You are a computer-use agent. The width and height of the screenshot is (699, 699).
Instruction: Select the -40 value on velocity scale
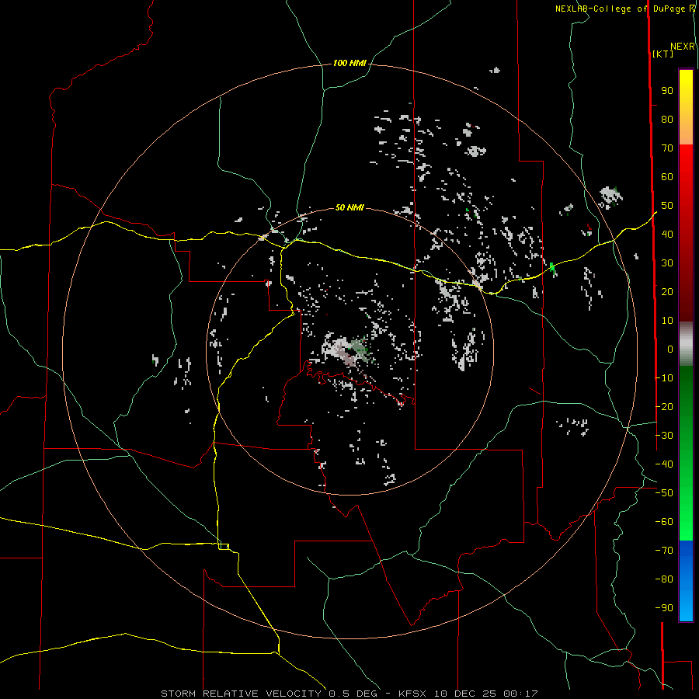click(664, 464)
